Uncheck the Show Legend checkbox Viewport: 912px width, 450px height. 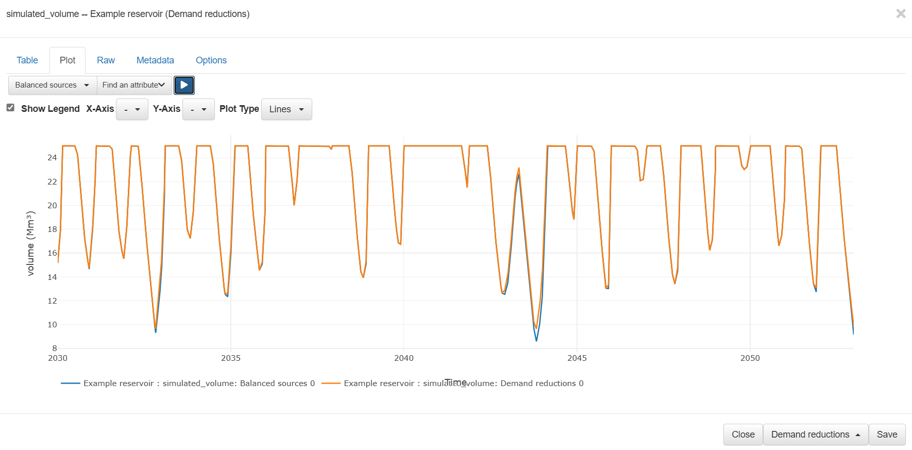10,108
